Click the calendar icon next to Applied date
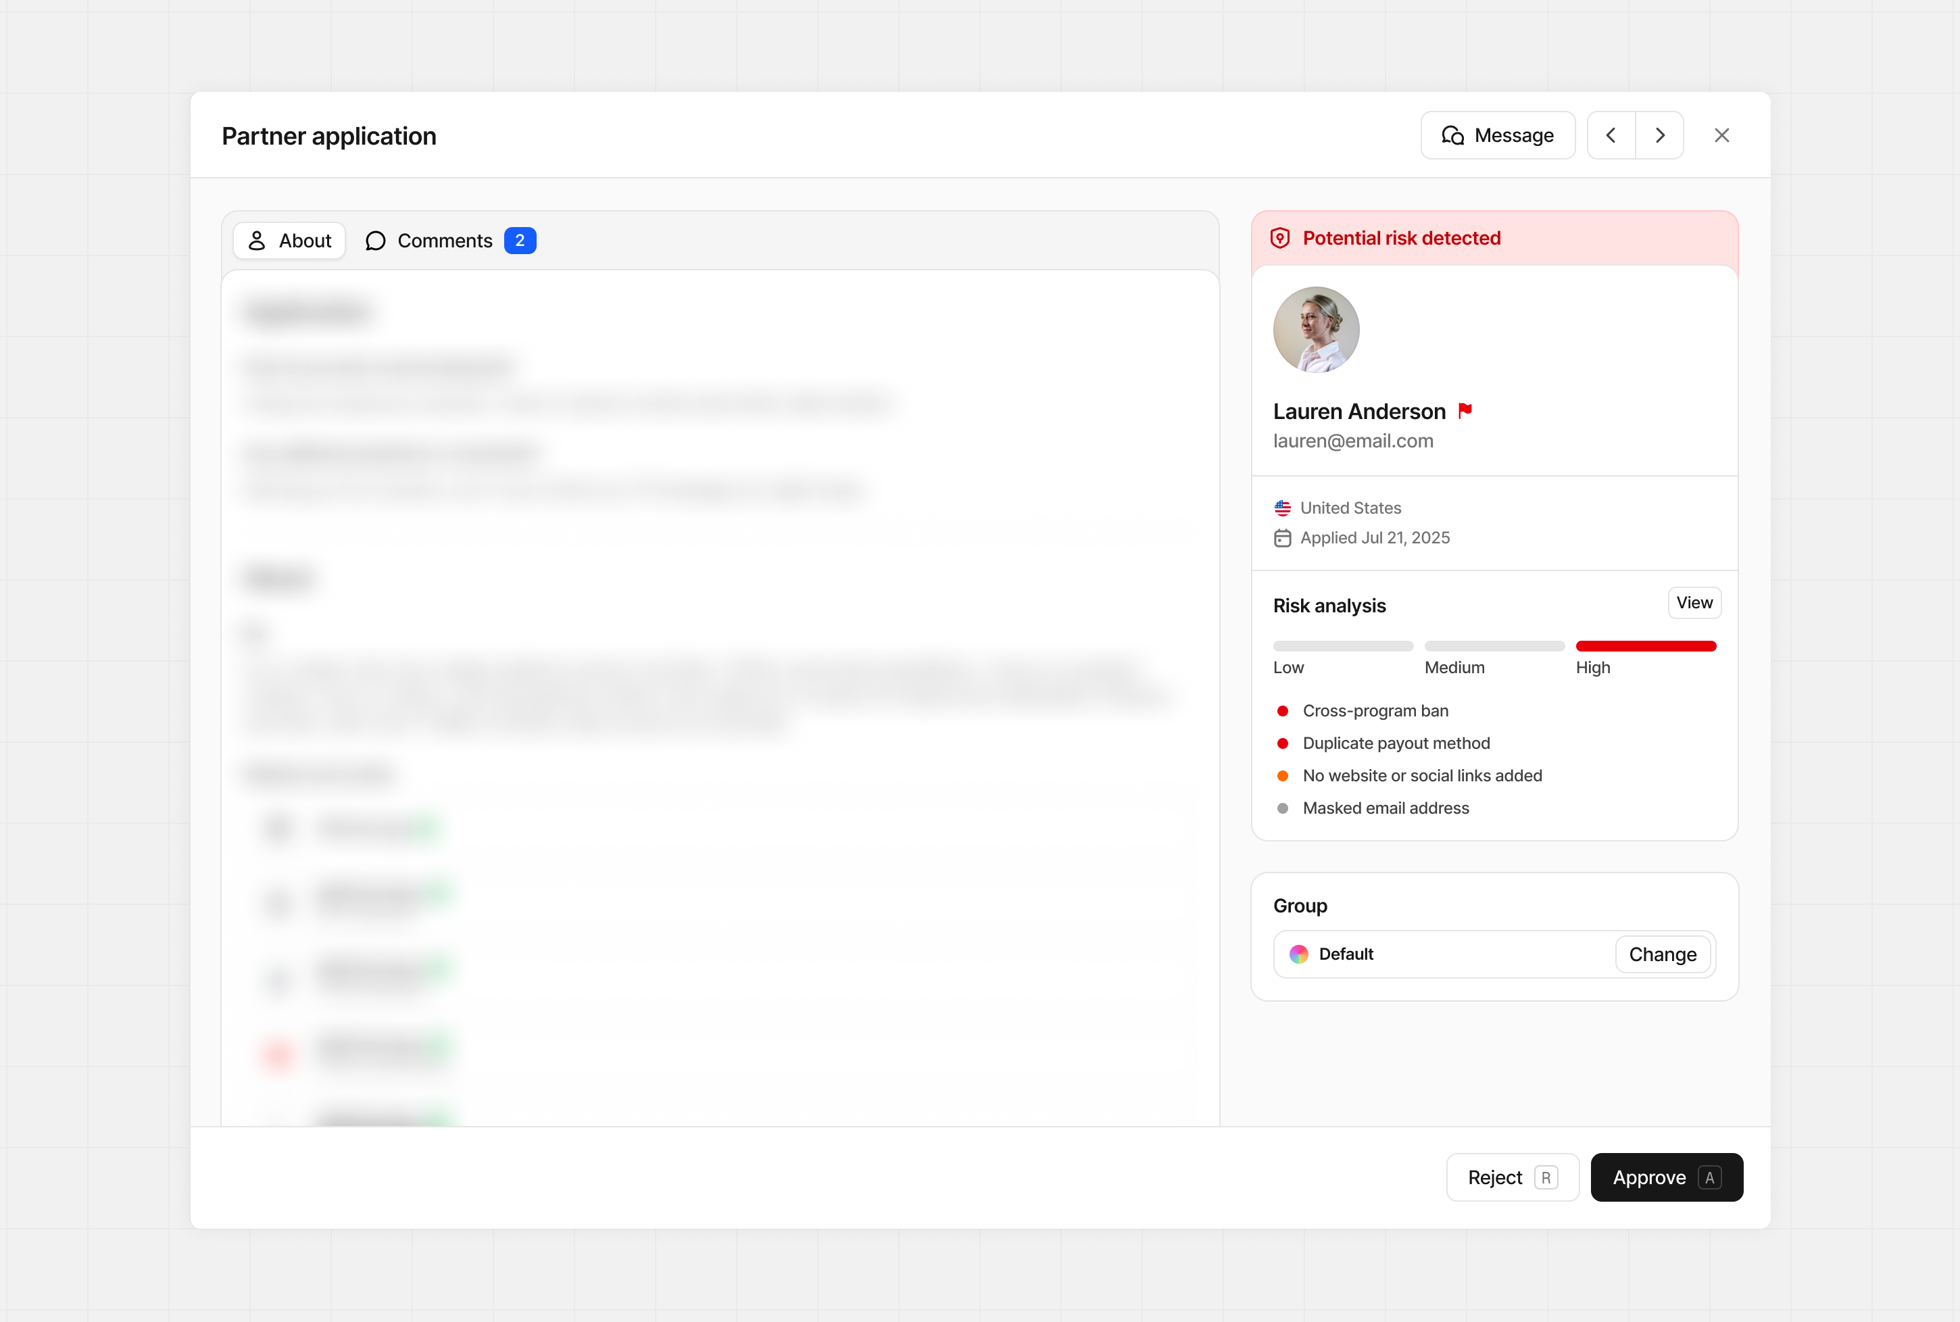This screenshot has height=1322, width=1960. 1282,538
